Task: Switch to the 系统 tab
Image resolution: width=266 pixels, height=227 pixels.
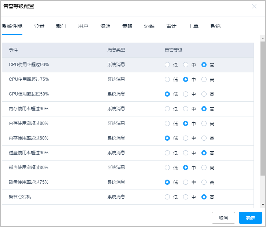Action: tap(215, 26)
